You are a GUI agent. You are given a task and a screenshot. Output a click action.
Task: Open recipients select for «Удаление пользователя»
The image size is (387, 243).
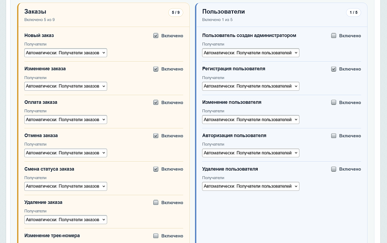point(251,186)
